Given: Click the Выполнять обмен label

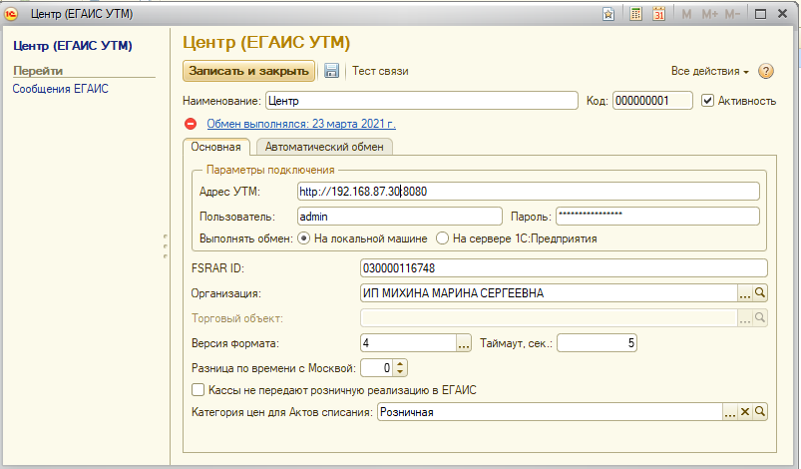Looking at the screenshot, I should 246,238.
